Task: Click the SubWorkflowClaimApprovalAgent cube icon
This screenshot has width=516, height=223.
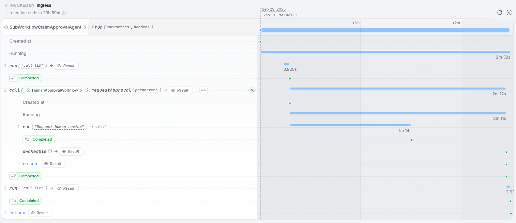Action: (x=6, y=27)
